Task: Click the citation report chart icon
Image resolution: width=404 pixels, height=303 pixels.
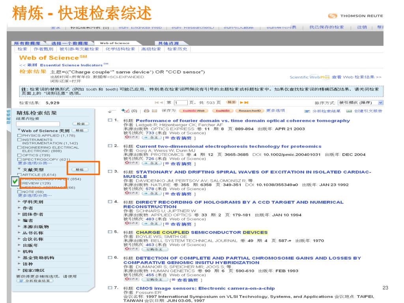Action: coord(349,111)
